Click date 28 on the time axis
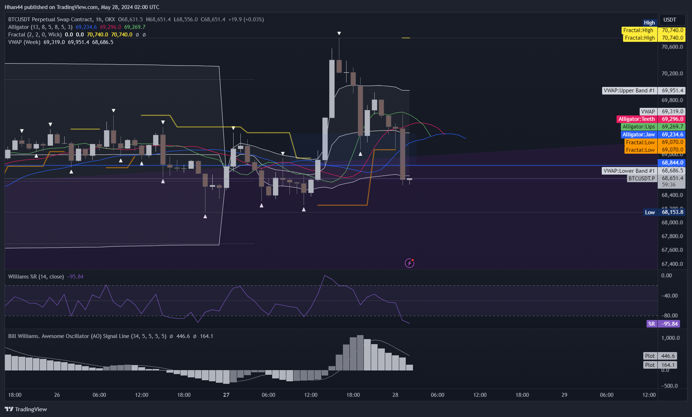Screen dimensions: 692x417 (395, 395)
